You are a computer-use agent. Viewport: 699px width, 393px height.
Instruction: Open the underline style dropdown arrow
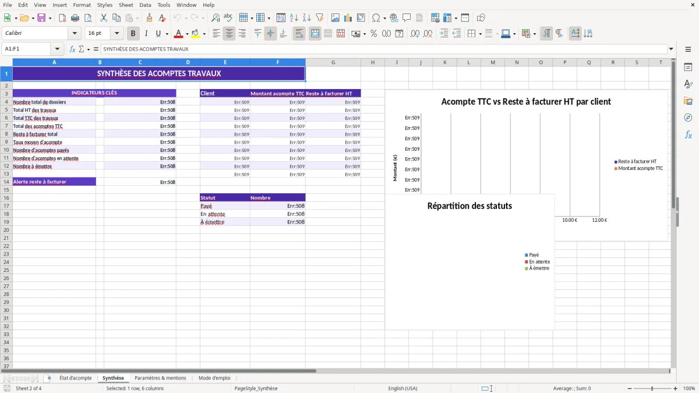click(167, 34)
